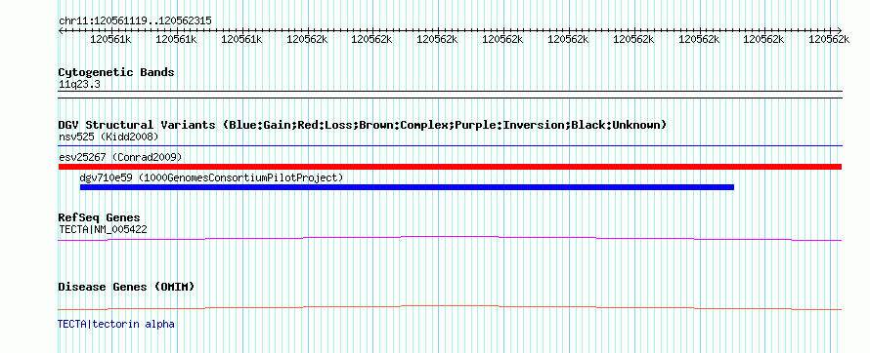Image resolution: width=870 pixels, height=353 pixels.
Task: Open the esv25267 (Conrad2009) variant label
Action: (120, 157)
